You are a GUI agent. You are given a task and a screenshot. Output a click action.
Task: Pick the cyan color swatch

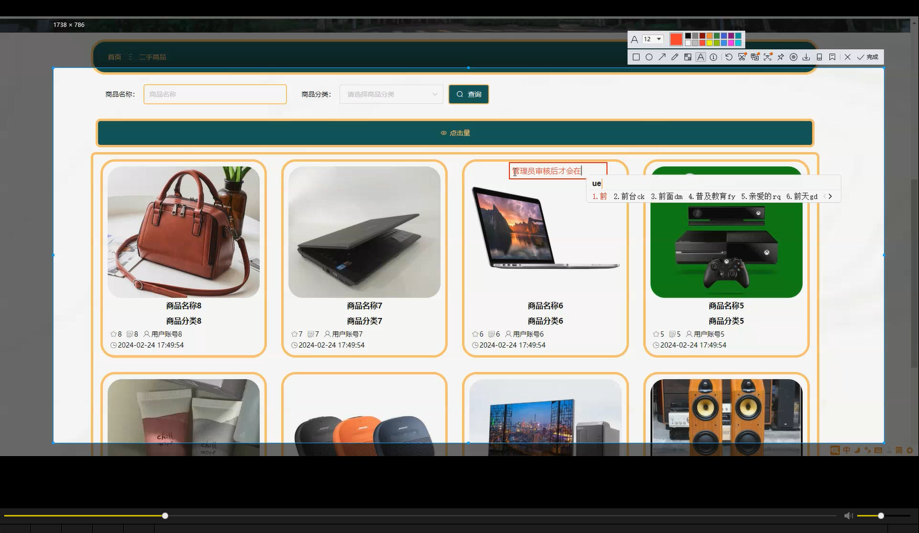(x=738, y=43)
